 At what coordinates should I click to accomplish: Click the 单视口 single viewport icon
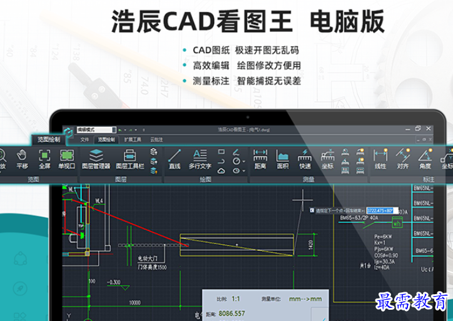pos(67,159)
